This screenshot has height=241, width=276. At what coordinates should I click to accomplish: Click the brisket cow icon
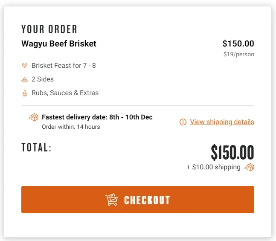[25, 66]
